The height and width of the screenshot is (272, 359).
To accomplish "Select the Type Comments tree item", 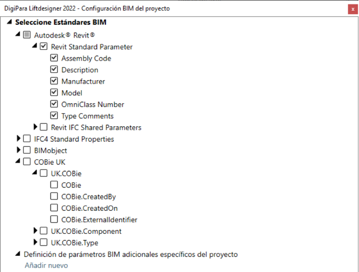I will (88, 116).
